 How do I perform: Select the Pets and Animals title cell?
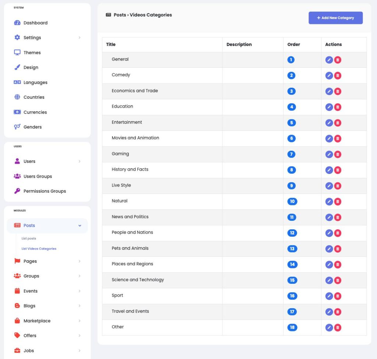click(162, 249)
